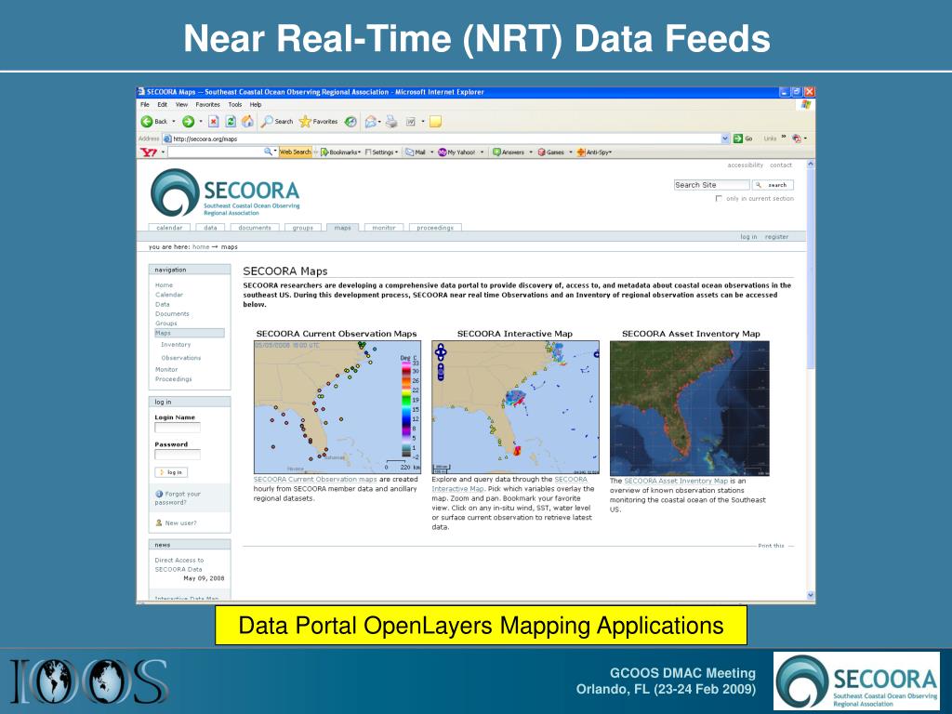The image size is (952, 714).
Task: Open Yahoo toolbar Bookmarks icon
Action: click(324, 152)
